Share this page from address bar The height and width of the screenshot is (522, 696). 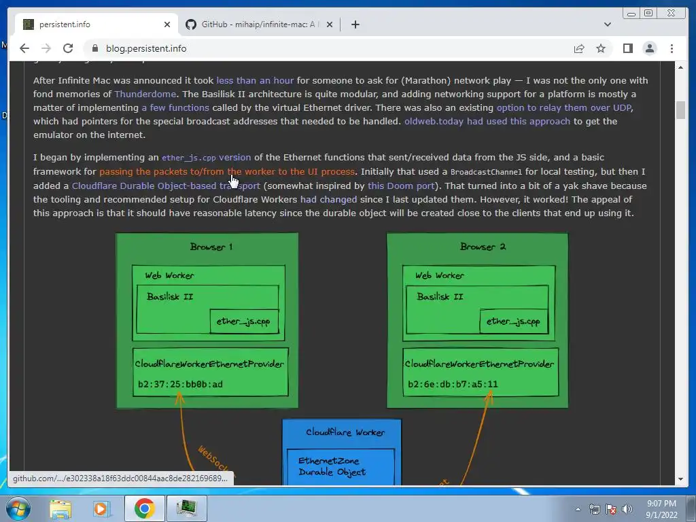pyautogui.click(x=579, y=48)
